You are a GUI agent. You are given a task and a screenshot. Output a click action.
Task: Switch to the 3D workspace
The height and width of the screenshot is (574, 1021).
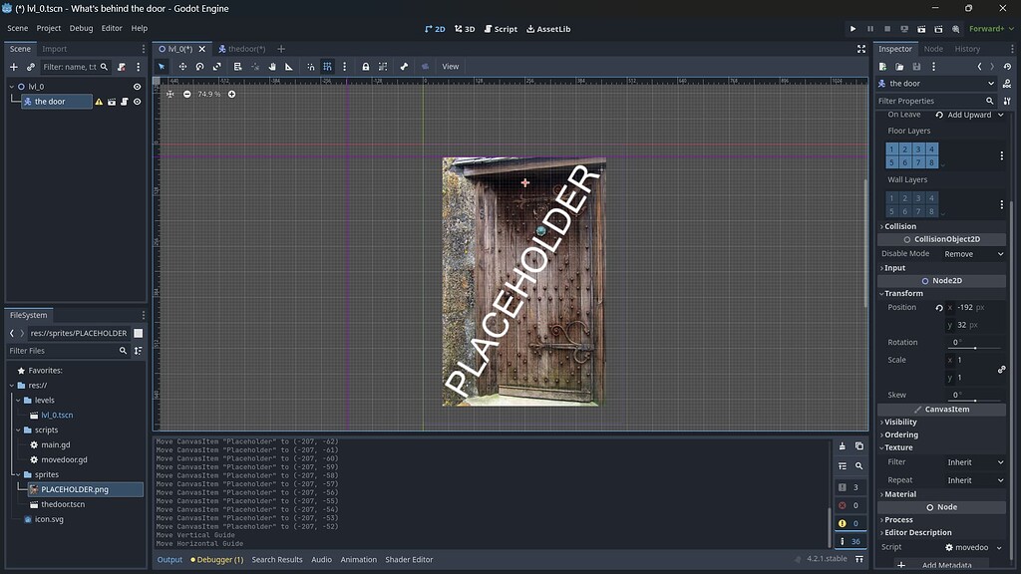click(x=465, y=29)
